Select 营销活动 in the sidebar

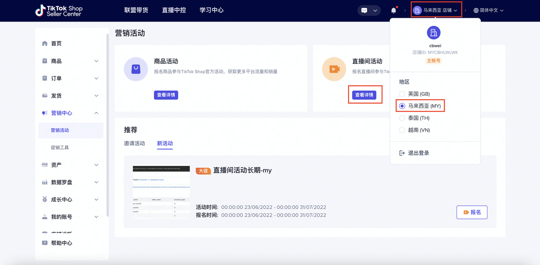pos(71,130)
